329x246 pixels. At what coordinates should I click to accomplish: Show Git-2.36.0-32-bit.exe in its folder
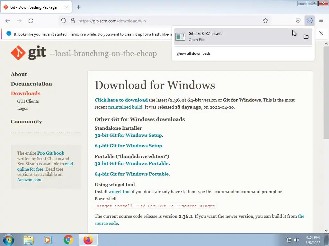306,37
